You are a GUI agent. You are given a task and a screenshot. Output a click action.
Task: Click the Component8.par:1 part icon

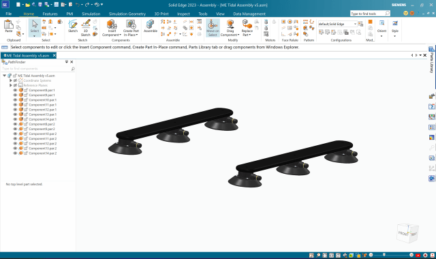point(21,90)
